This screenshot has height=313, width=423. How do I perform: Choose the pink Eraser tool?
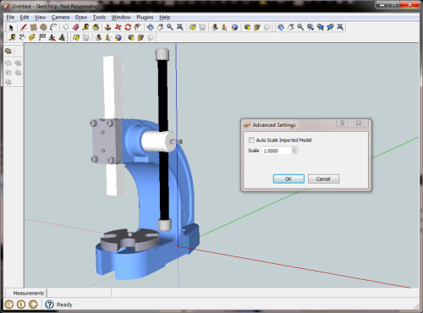pos(76,27)
